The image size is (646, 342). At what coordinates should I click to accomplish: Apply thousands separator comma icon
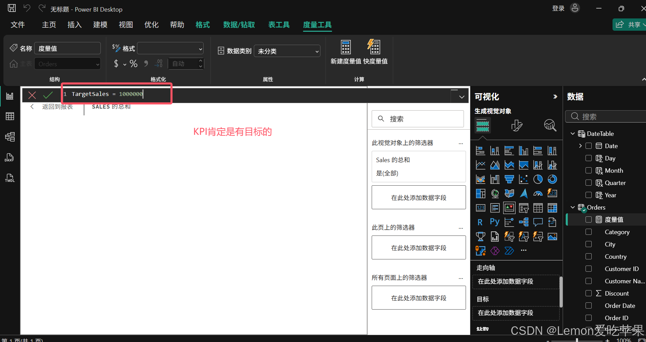tap(146, 63)
